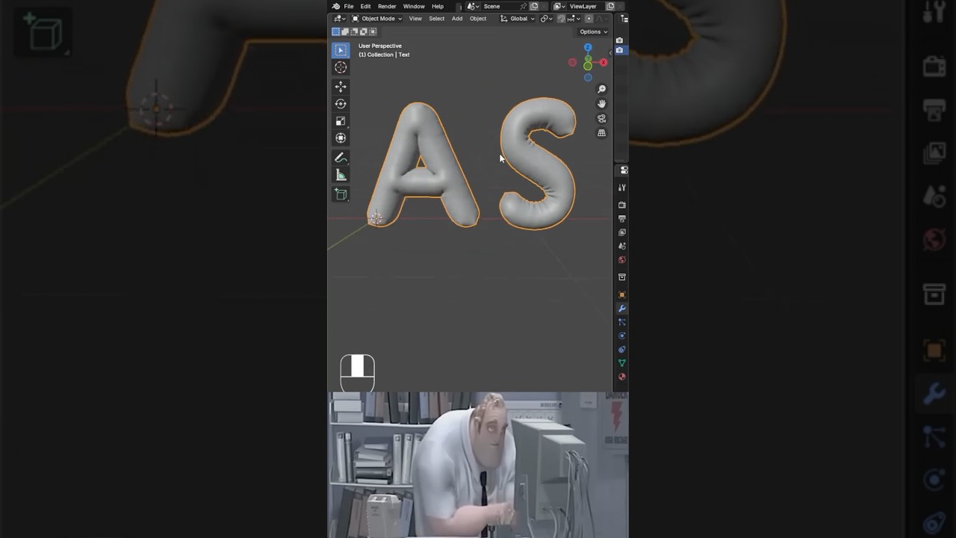The height and width of the screenshot is (538, 956).
Task: Open Output properties tab
Action: click(622, 219)
